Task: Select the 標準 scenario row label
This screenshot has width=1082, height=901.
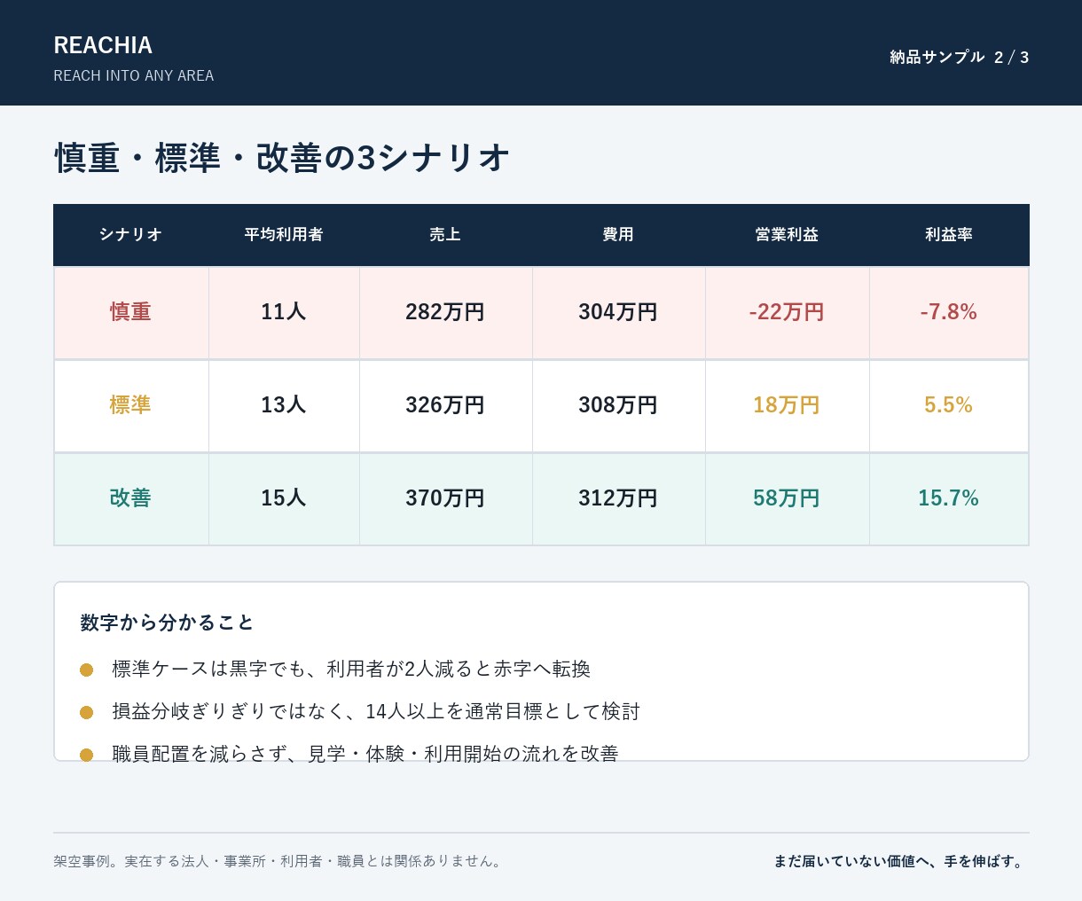Action: (130, 405)
